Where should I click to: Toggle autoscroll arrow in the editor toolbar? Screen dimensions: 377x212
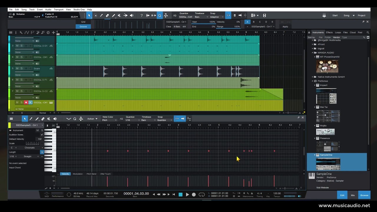coord(183,119)
